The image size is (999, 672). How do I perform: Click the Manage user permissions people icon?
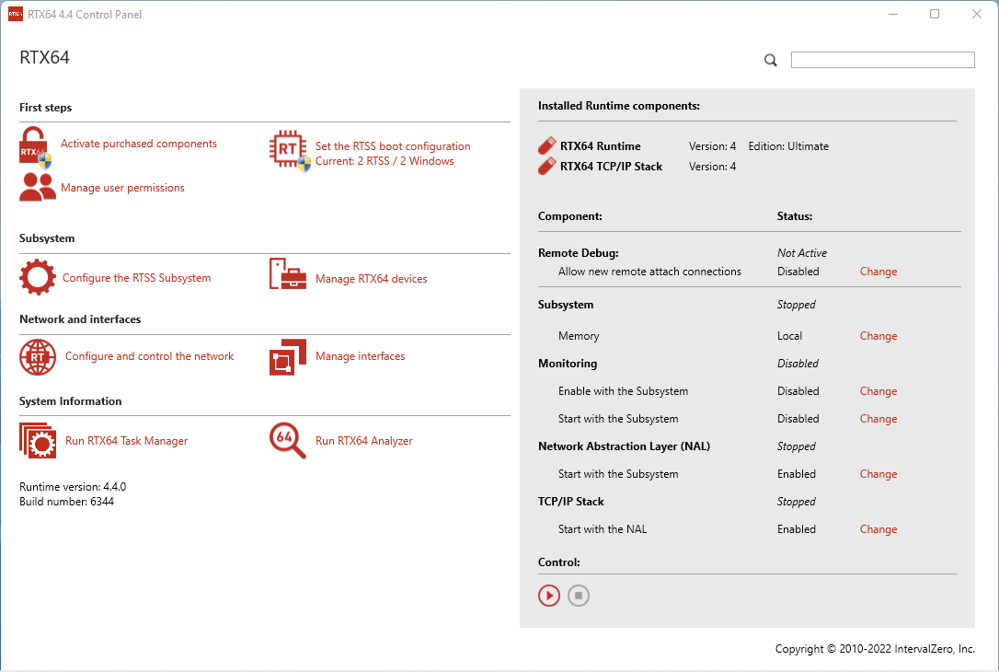click(38, 187)
